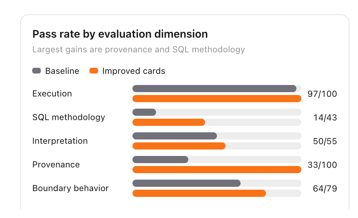Click the 64/79 score value

click(325, 189)
